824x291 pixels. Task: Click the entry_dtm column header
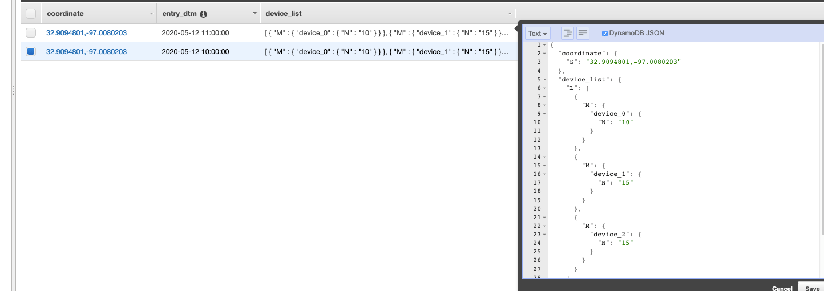pyautogui.click(x=208, y=13)
